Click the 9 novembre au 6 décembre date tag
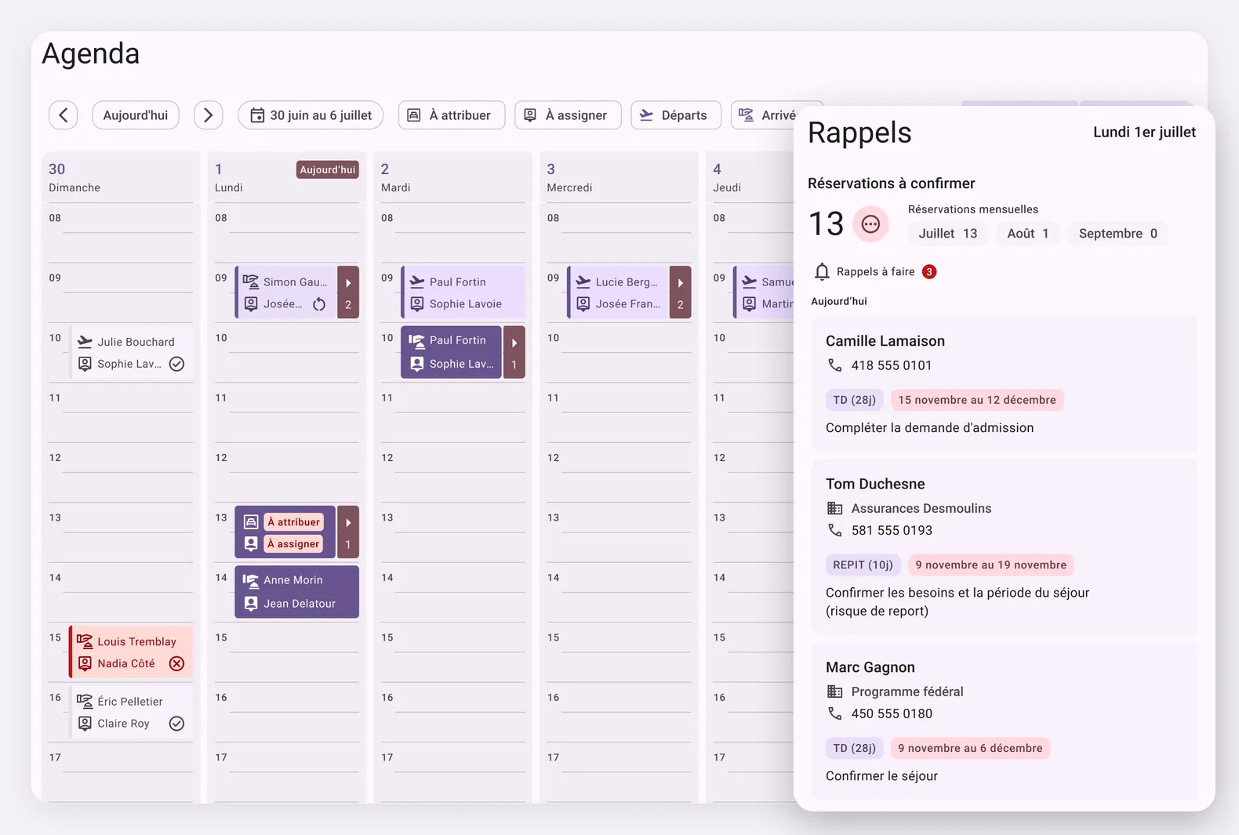The height and width of the screenshot is (835, 1239). [971, 749]
